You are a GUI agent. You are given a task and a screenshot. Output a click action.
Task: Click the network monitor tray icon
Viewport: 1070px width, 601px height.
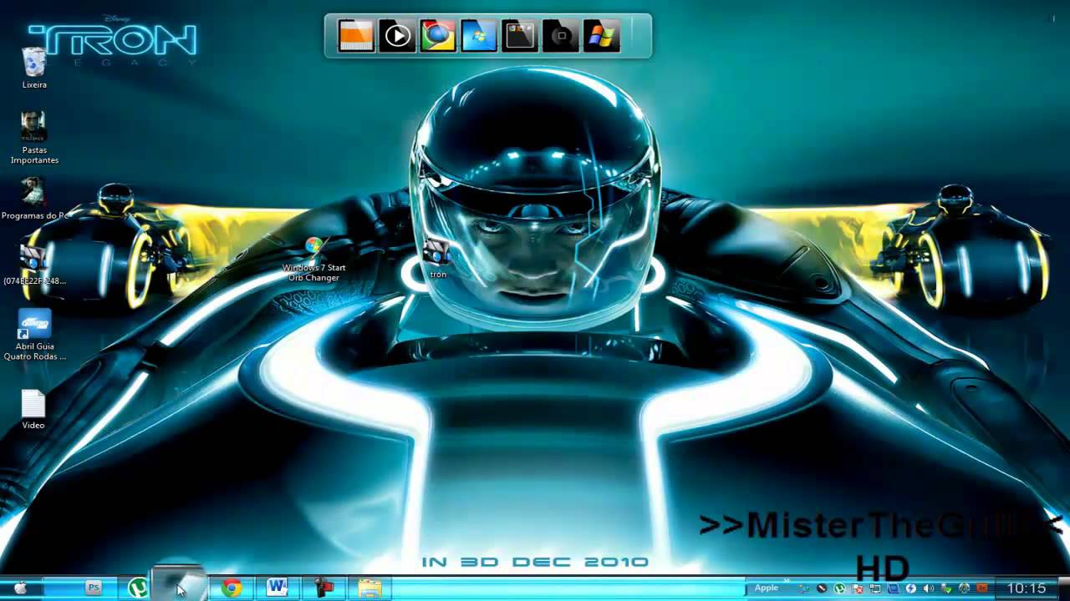point(875,588)
